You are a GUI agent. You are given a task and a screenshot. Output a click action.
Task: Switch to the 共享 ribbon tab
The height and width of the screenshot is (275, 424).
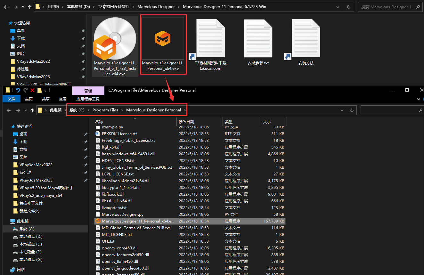[x=46, y=99]
